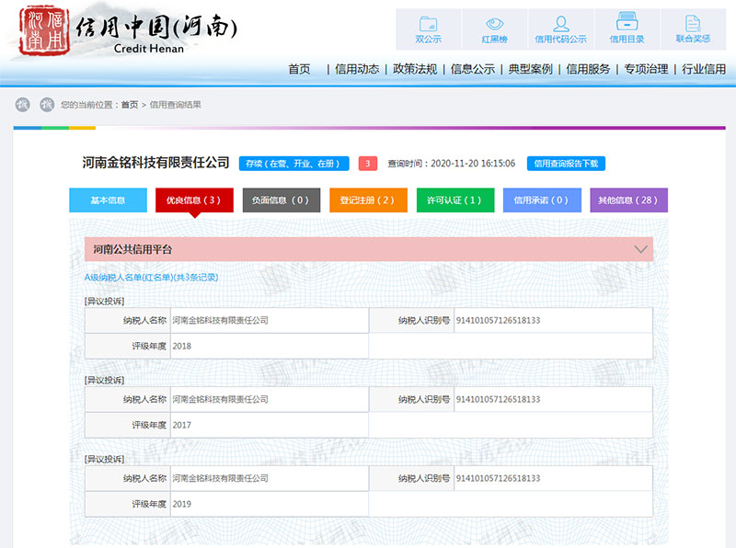Click the 存续 status button
The width and height of the screenshot is (736, 548).
[293, 164]
